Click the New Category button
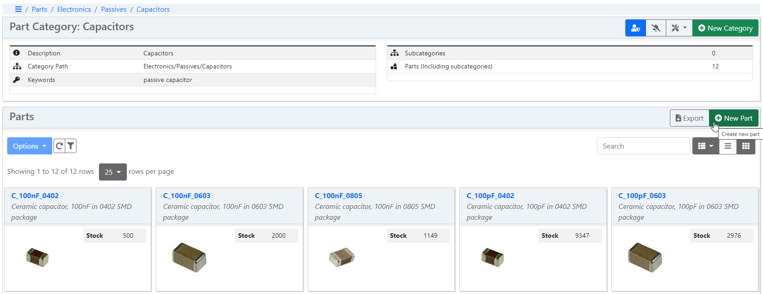The image size is (763, 294). click(725, 28)
